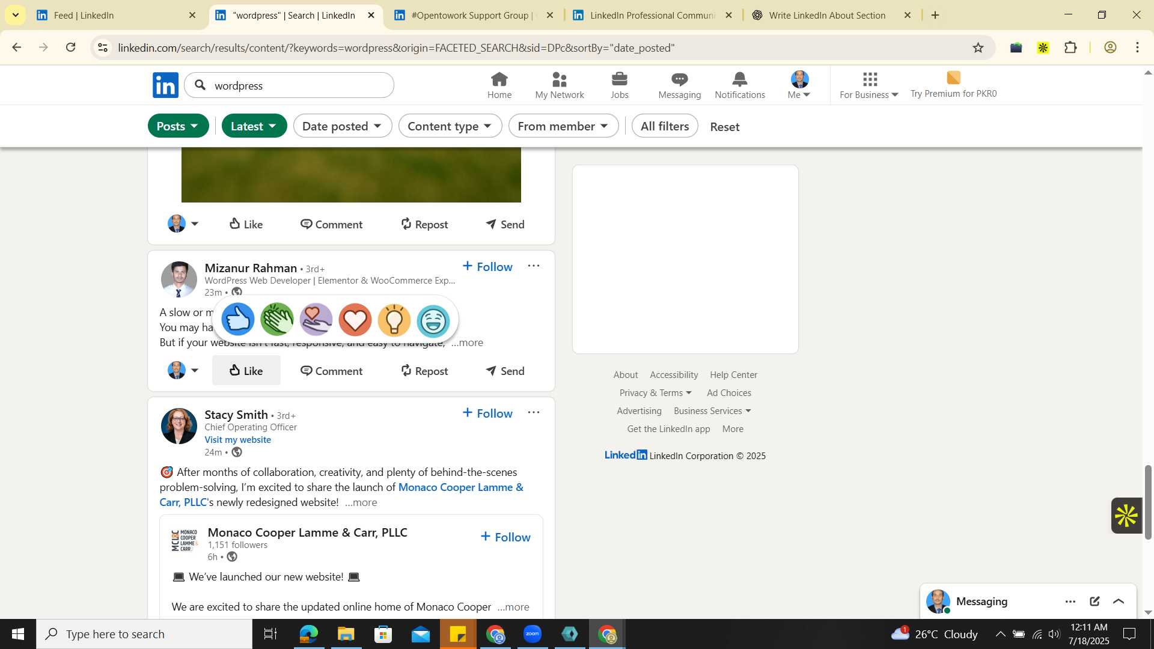
Task: Expand the react-as profile selector on Mizanur's post
Action: 183,371
